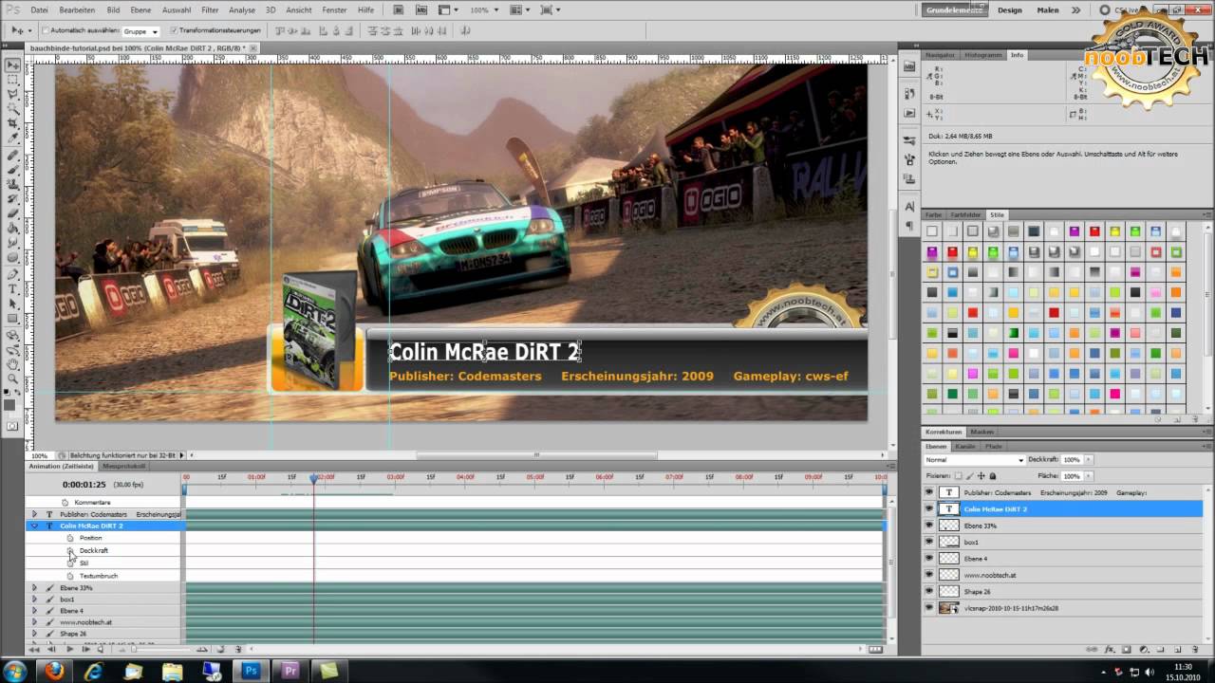1215x683 pixels.
Task: Switch to the Malen workspace
Action: click(x=1048, y=9)
